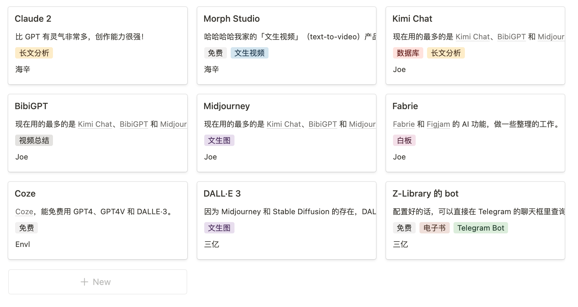Open the Z-Library 的 bot card title
Image resolution: width=578 pixels, height=307 pixels.
pos(425,194)
